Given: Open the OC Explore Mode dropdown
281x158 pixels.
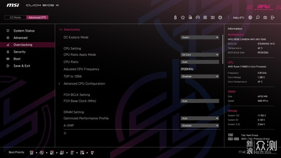Looking at the screenshot, I should 200,37.
